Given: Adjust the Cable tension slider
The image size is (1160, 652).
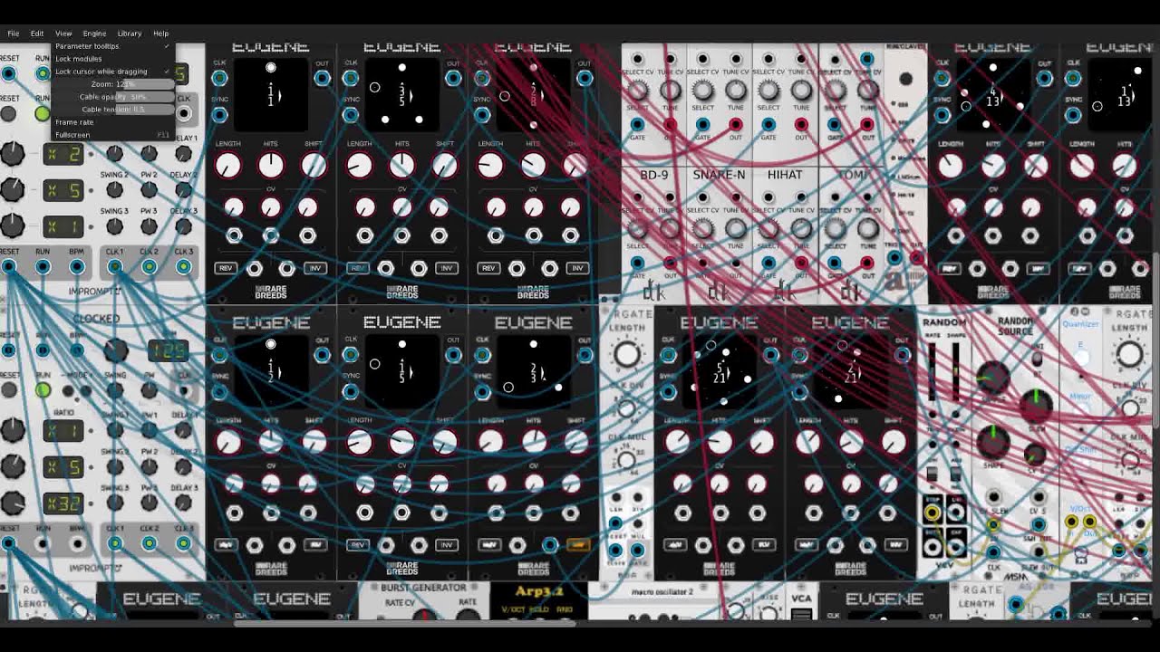Looking at the screenshot, I should (x=112, y=110).
